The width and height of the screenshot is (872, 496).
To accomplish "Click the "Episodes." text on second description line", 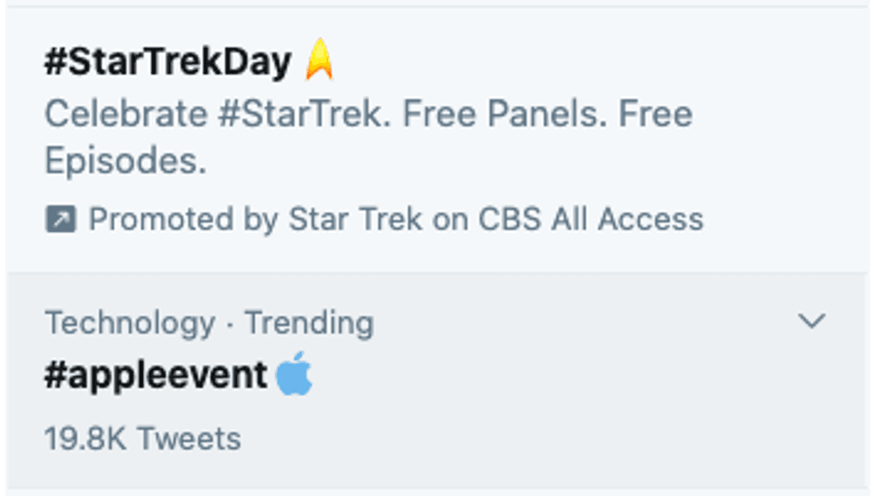I will [125, 163].
